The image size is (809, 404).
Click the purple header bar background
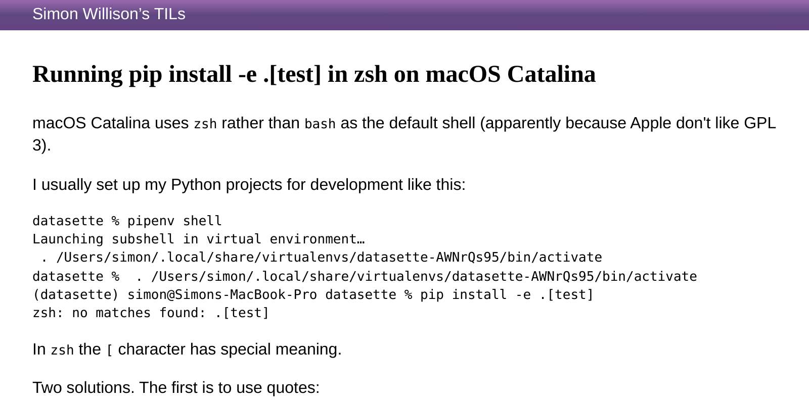tap(498, 15)
